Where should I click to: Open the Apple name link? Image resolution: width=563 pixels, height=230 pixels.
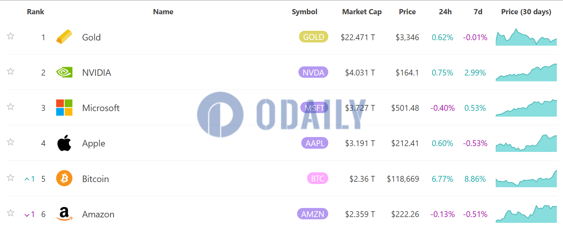[x=94, y=143]
